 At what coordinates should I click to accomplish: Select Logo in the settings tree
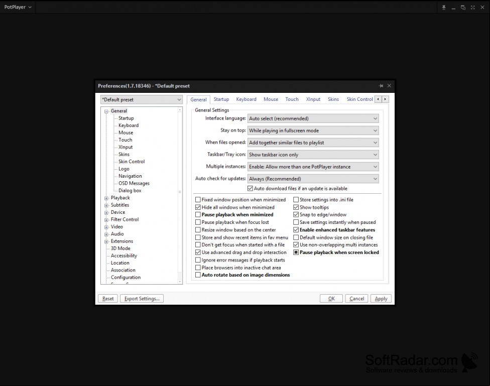tap(124, 169)
